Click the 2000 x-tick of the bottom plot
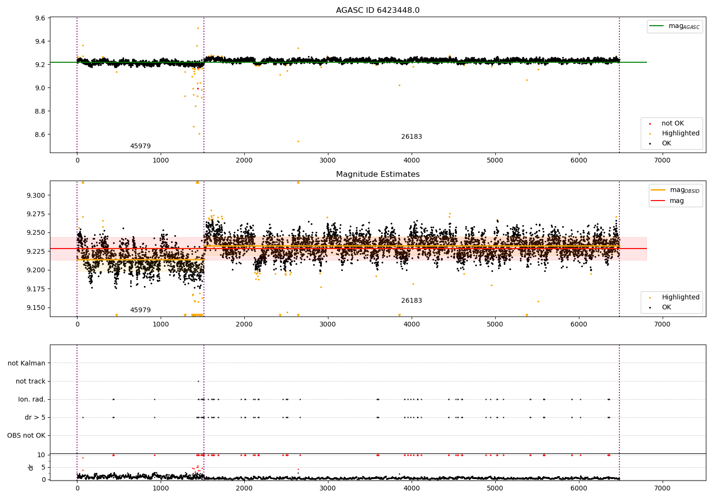Image resolution: width=713 pixels, height=499 pixels. (244, 489)
